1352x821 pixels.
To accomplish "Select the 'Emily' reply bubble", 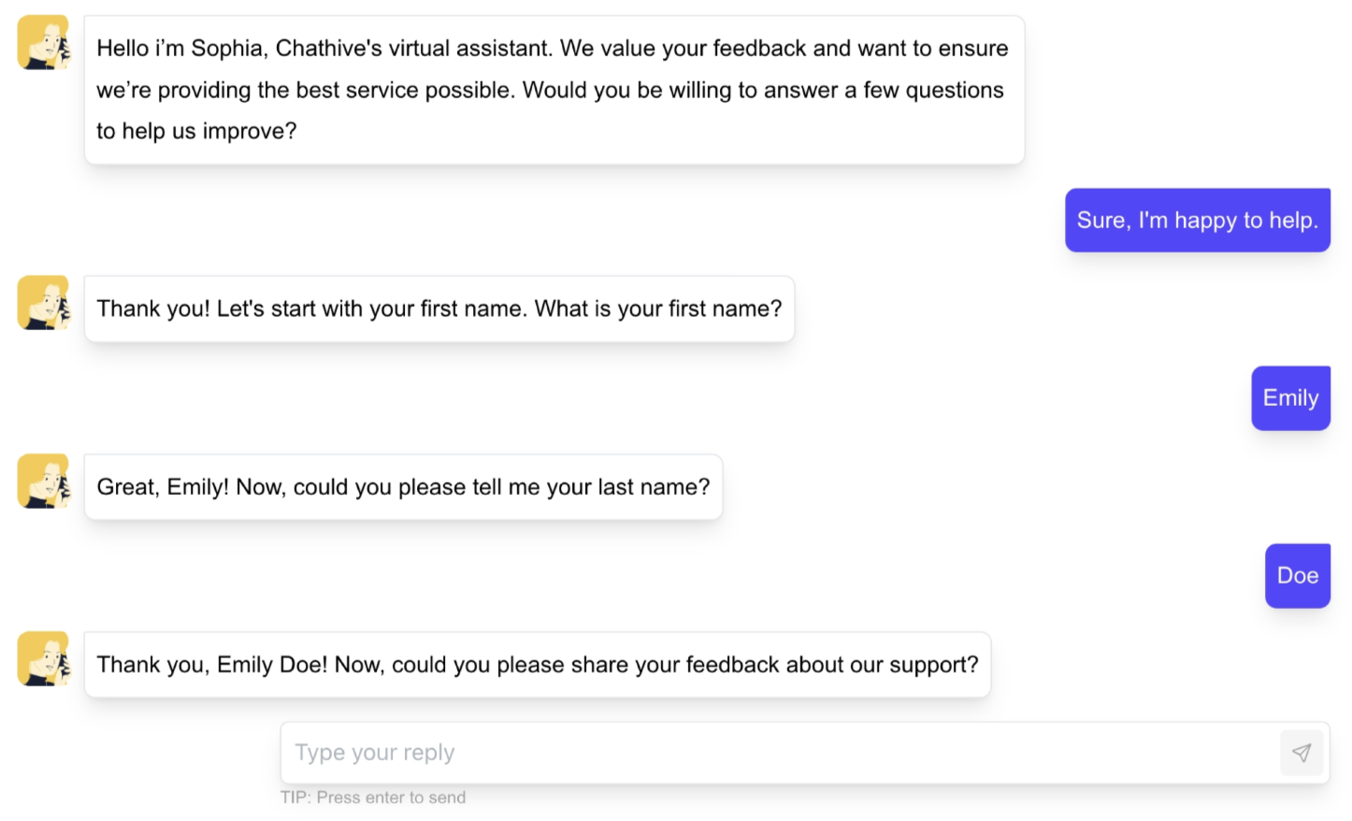I will [x=1291, y=398].
